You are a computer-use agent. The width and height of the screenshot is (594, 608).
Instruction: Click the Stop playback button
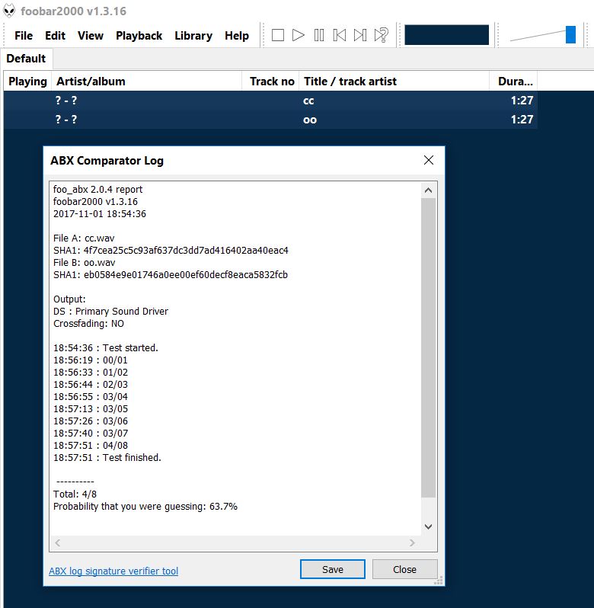point(277,35)
